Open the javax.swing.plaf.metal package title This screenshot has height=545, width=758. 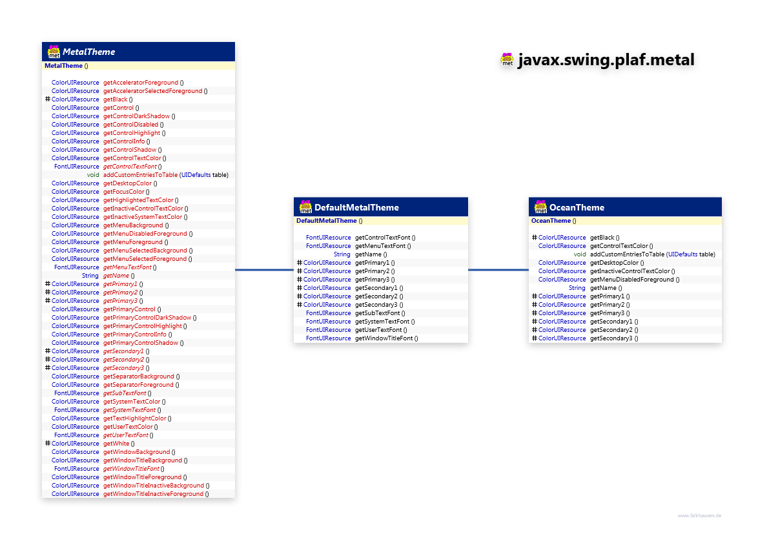click(x=606, y=60)
